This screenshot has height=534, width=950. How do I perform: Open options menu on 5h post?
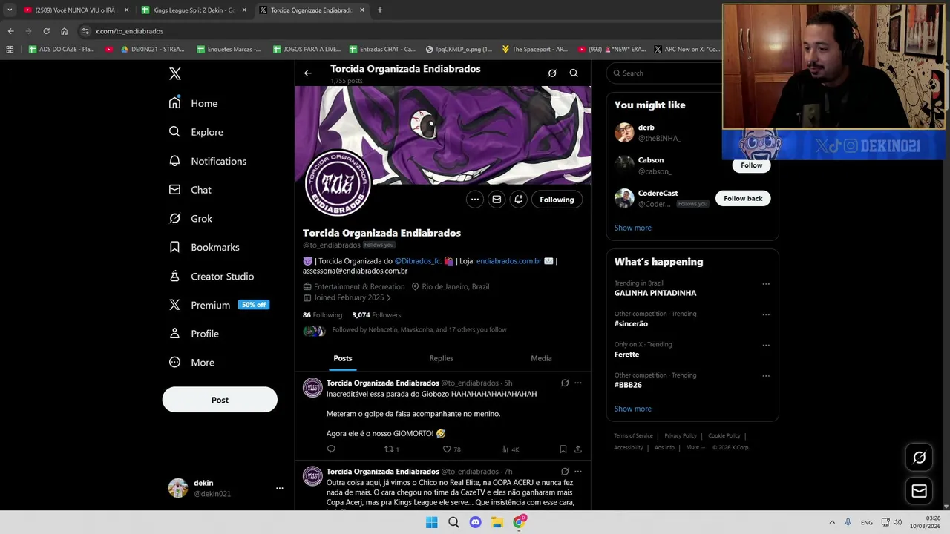pyautogui.click(x=578, y=383)
